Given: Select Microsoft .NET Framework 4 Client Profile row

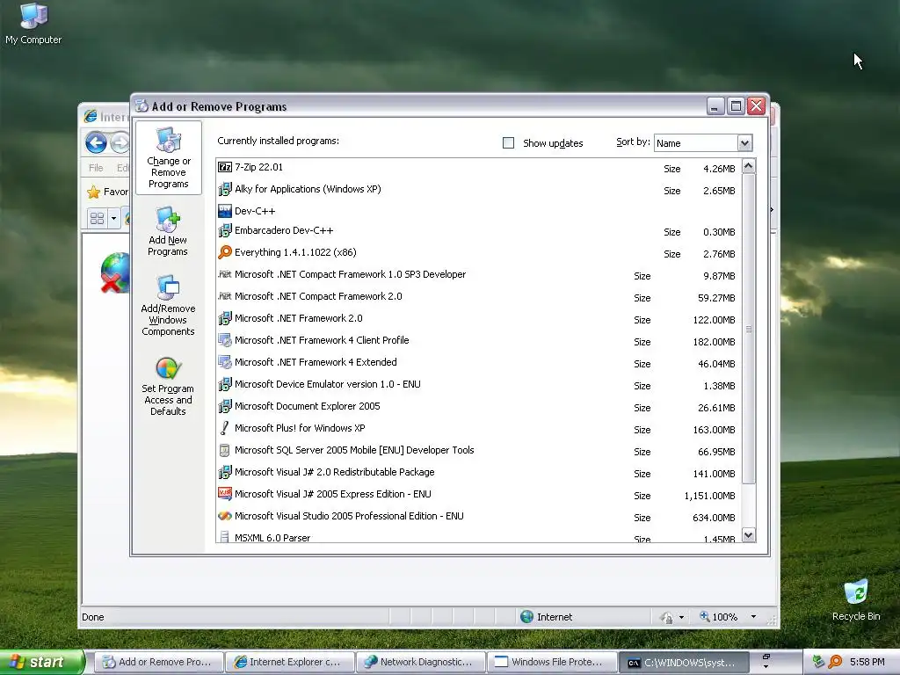Looking at the screenshot, I should point(479,340).
